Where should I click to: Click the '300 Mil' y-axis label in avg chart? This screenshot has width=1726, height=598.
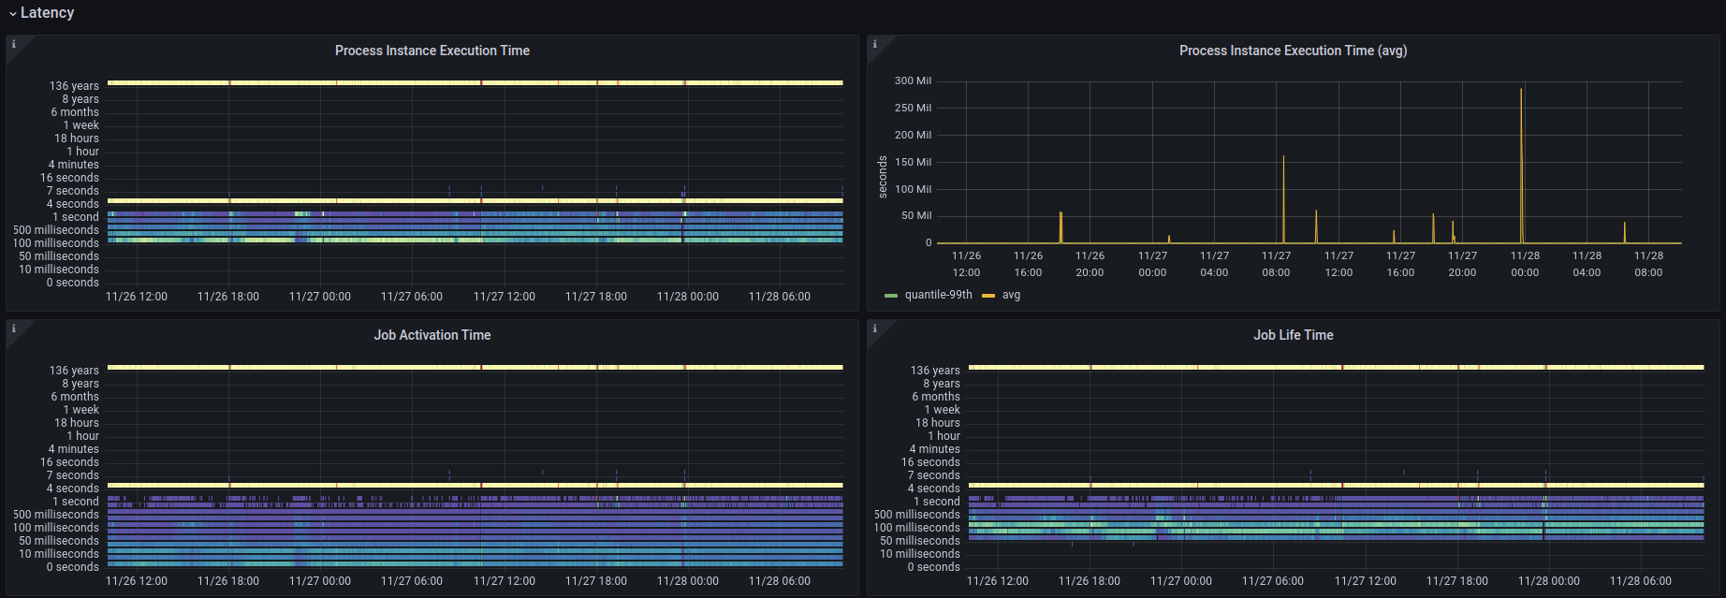tap(913, 80)
